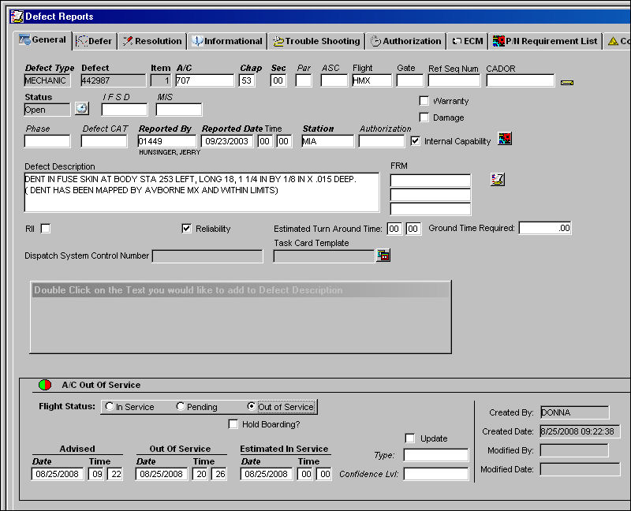Image resolution: width=631 pixels, height=511 pixels.
Task: Click the Reported Date field 09/23/2003
Action: tap(227, 141)
